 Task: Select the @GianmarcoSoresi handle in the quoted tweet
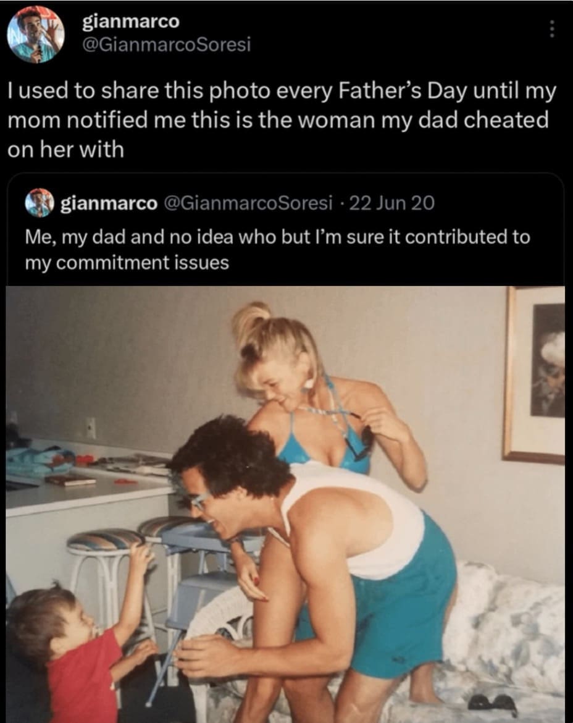(248, 203)
